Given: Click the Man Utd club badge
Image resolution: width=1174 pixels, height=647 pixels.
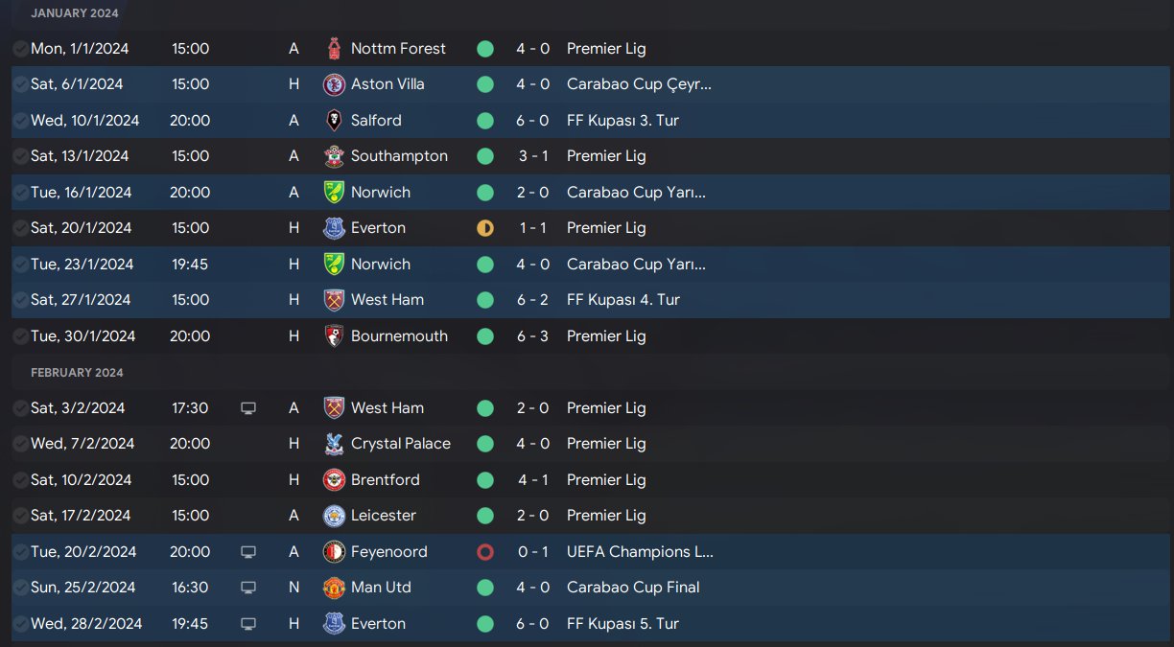Looking at the screenshot, I should point(334,588).
